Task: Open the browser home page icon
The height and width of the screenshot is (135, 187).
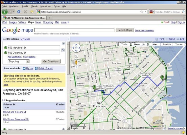Action: click(32, 12)
